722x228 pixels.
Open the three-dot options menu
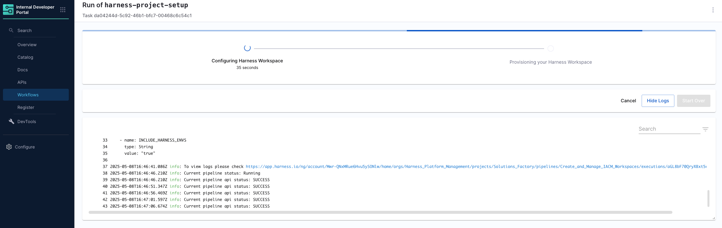click(713, 10)
